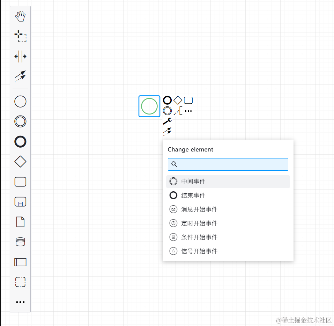Append task from context pad
Image resolution: width=334 pixels, height=326 pixels.
coord(188,100)
